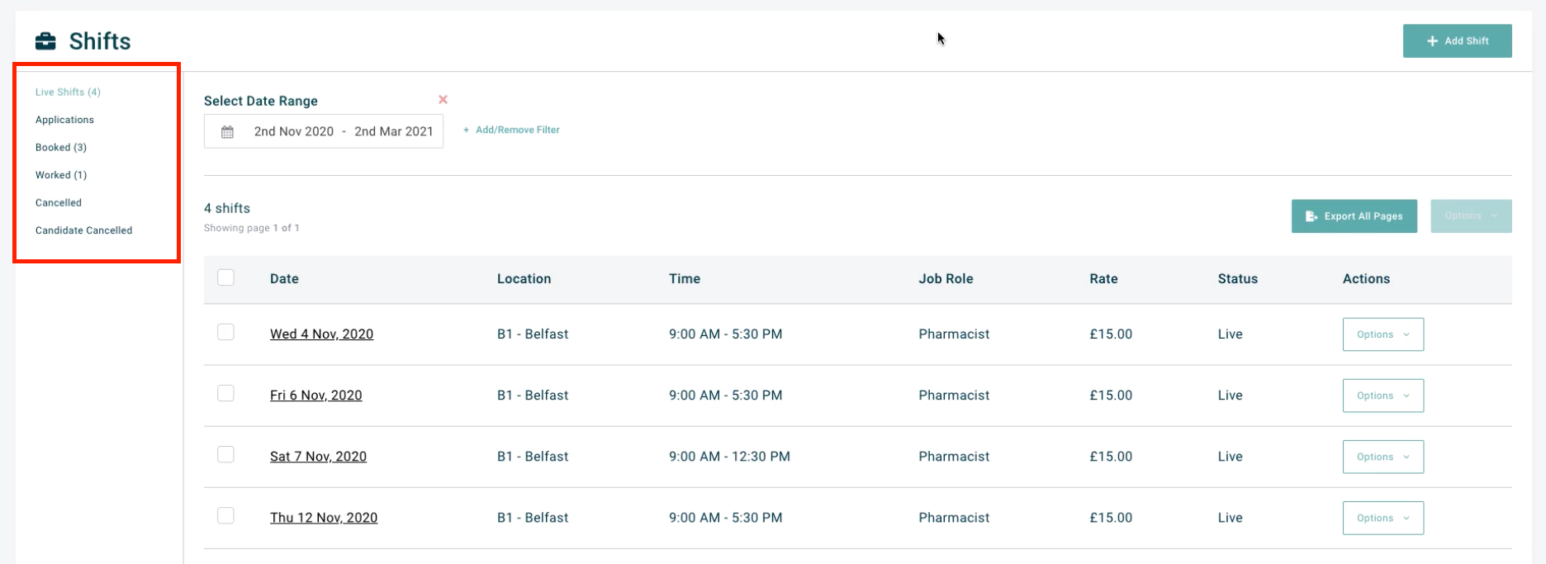Toggle the select-all checkbox in table header
1546x564 pixels.
[225, 278]
